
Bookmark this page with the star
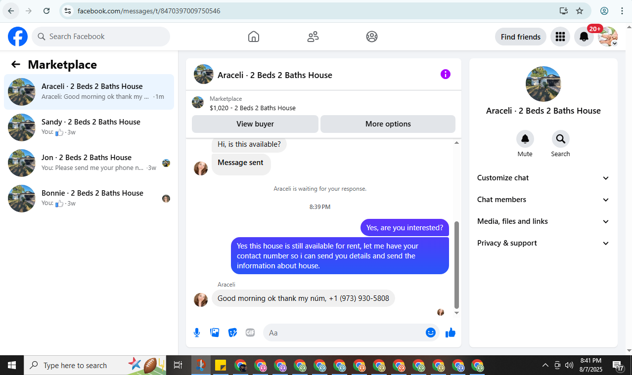coord(580,11)
